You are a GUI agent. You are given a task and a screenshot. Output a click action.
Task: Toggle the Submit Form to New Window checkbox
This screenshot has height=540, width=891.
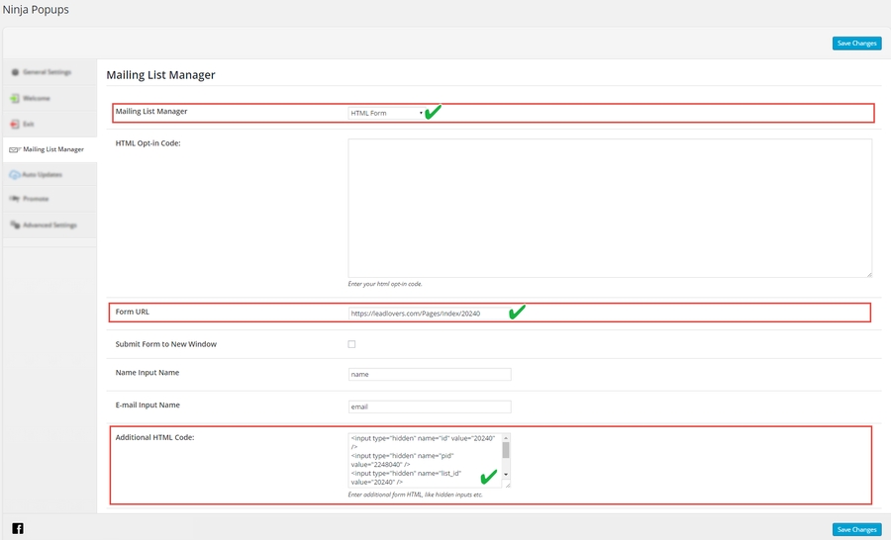point(351,344)
